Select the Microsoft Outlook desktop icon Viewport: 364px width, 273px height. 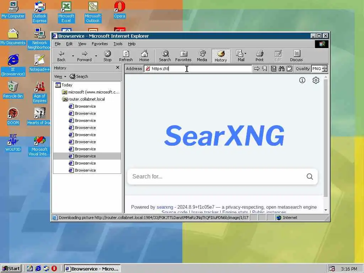pos(93,12)
